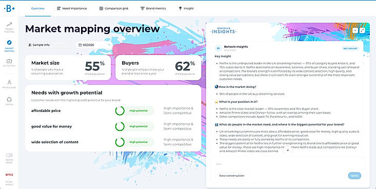Click the Needs with growth potential heading
Viewport: 376px width, 189px height.
point(67,92)
